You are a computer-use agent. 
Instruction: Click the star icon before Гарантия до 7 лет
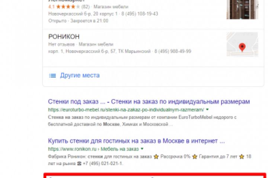pyautogui.click(x=195, y=156)
